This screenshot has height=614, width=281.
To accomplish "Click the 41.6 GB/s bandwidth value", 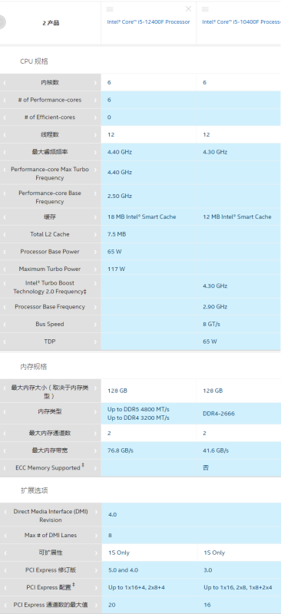I will point(216,451).
